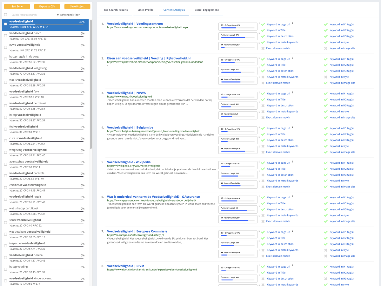Switch to the Links Profile tab

pos(145,10)
